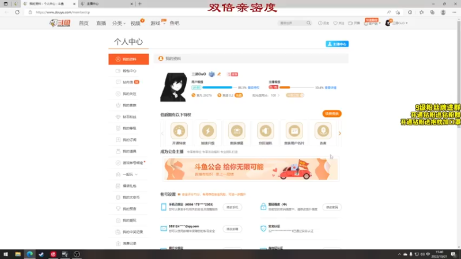Click the orange anchor level progress bar
The height and width of the screenshot is (259, 461).
coord(297,87)
